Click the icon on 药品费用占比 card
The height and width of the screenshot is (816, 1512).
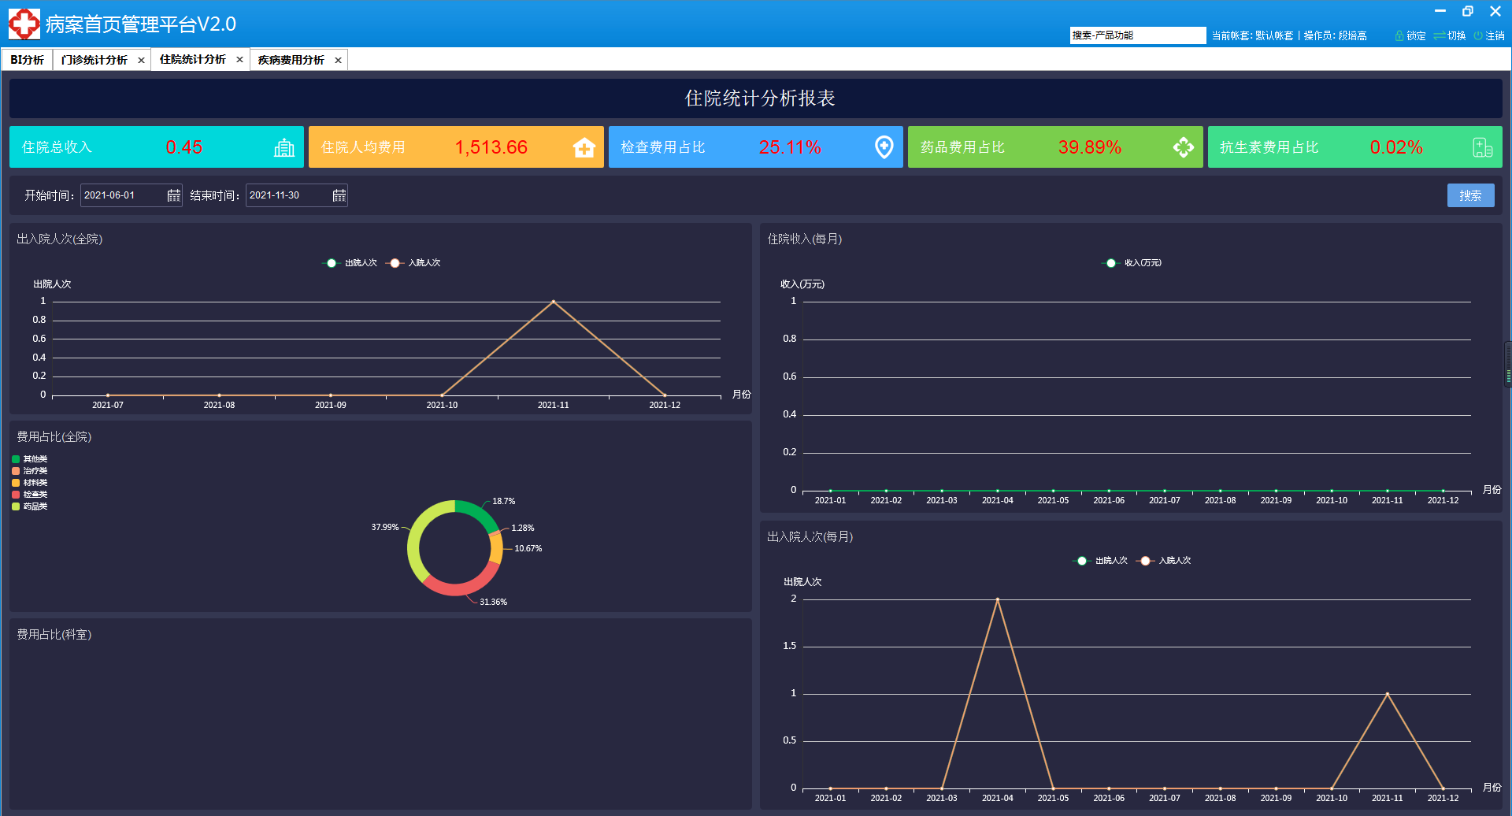point(1183,147)
